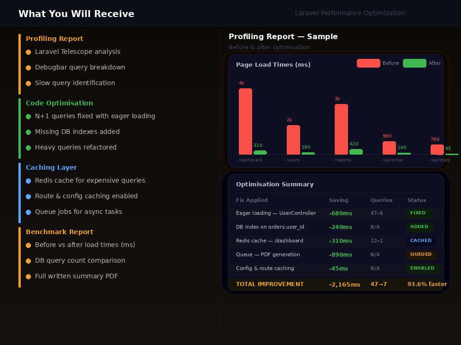Click the What You Will Receive title
The width and height of the screenshot is (461, 345).
[x=77, y=14]
